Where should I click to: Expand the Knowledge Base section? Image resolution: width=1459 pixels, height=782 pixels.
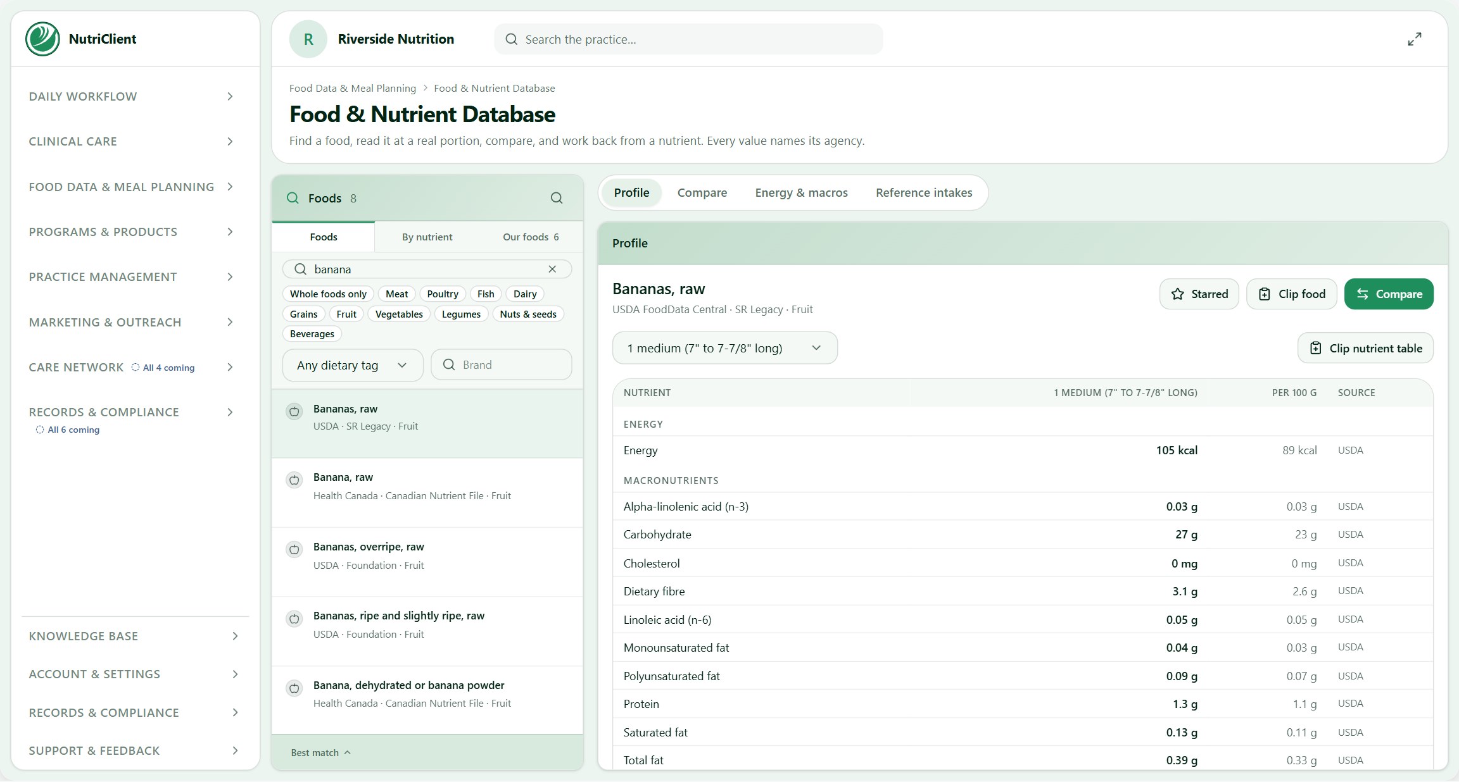click(x=134, y=636)
